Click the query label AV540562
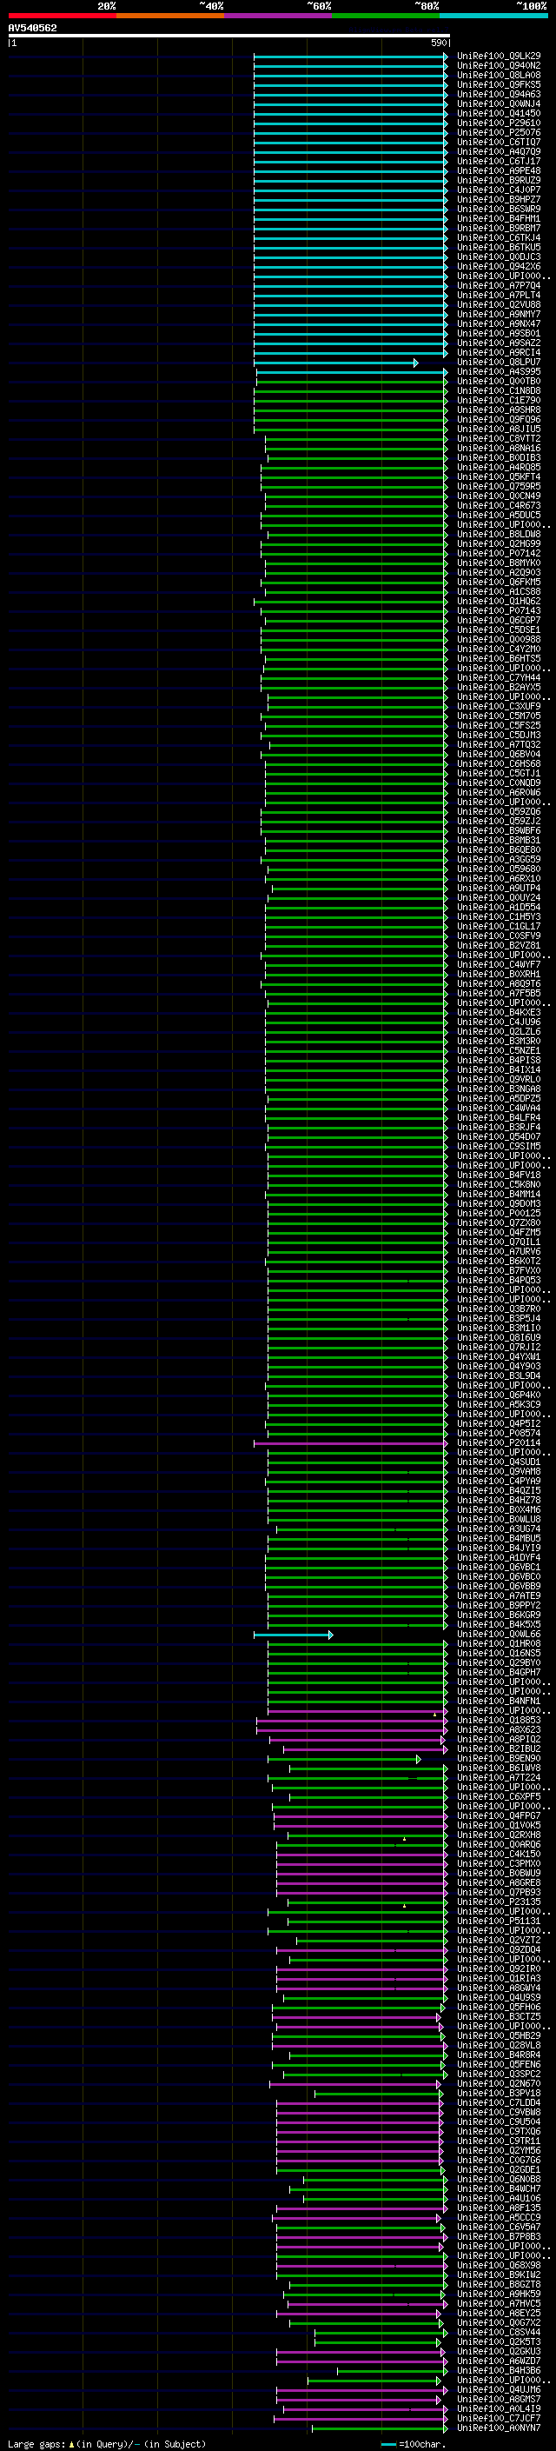556x2451 pixels. 32,29
